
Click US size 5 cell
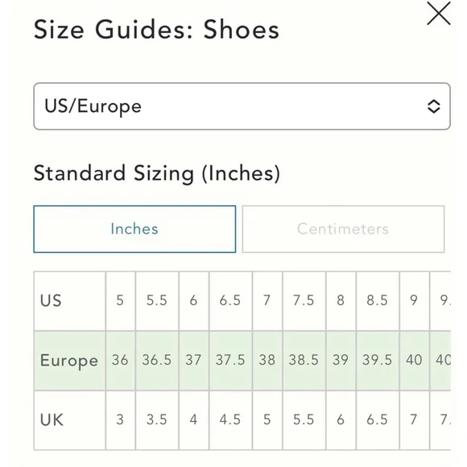click(x=120, y=301)
